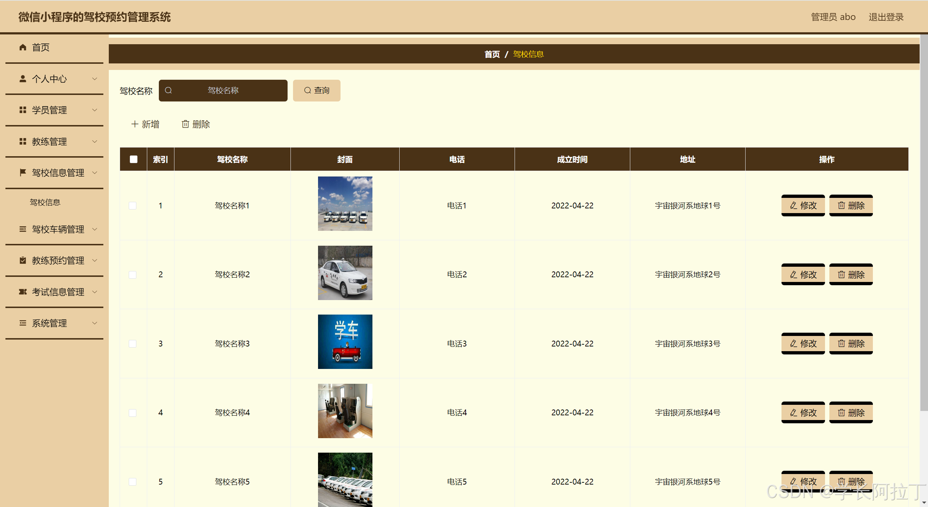
Task: Click the pencil icon in row 驾校名称1
Action: pyautogui.click(x=793, y=205)
